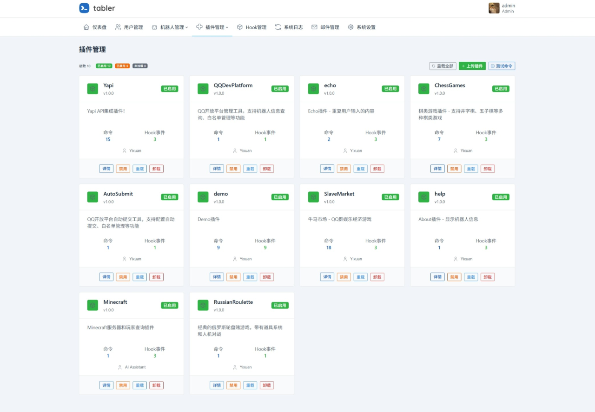Open the 测试命令 button
Image resolution: width=595 pixels, height=412 pixels.
pos(502,66)
